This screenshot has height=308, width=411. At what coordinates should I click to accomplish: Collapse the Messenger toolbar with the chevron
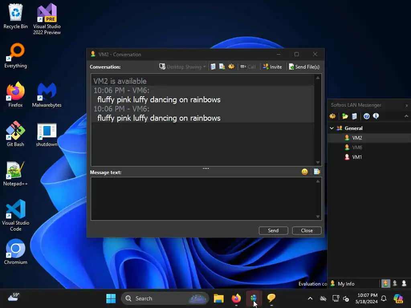(406, 116)
